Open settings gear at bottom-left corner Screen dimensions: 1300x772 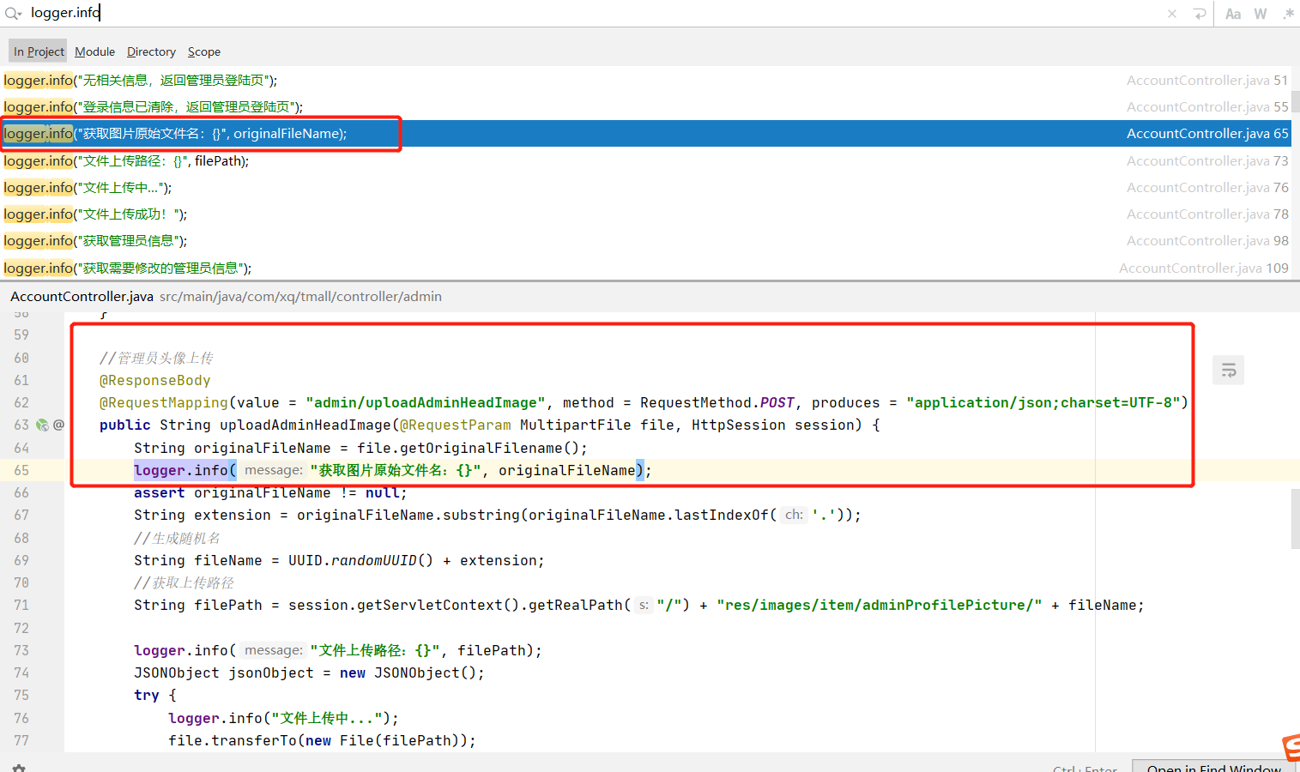click(19, 767)
